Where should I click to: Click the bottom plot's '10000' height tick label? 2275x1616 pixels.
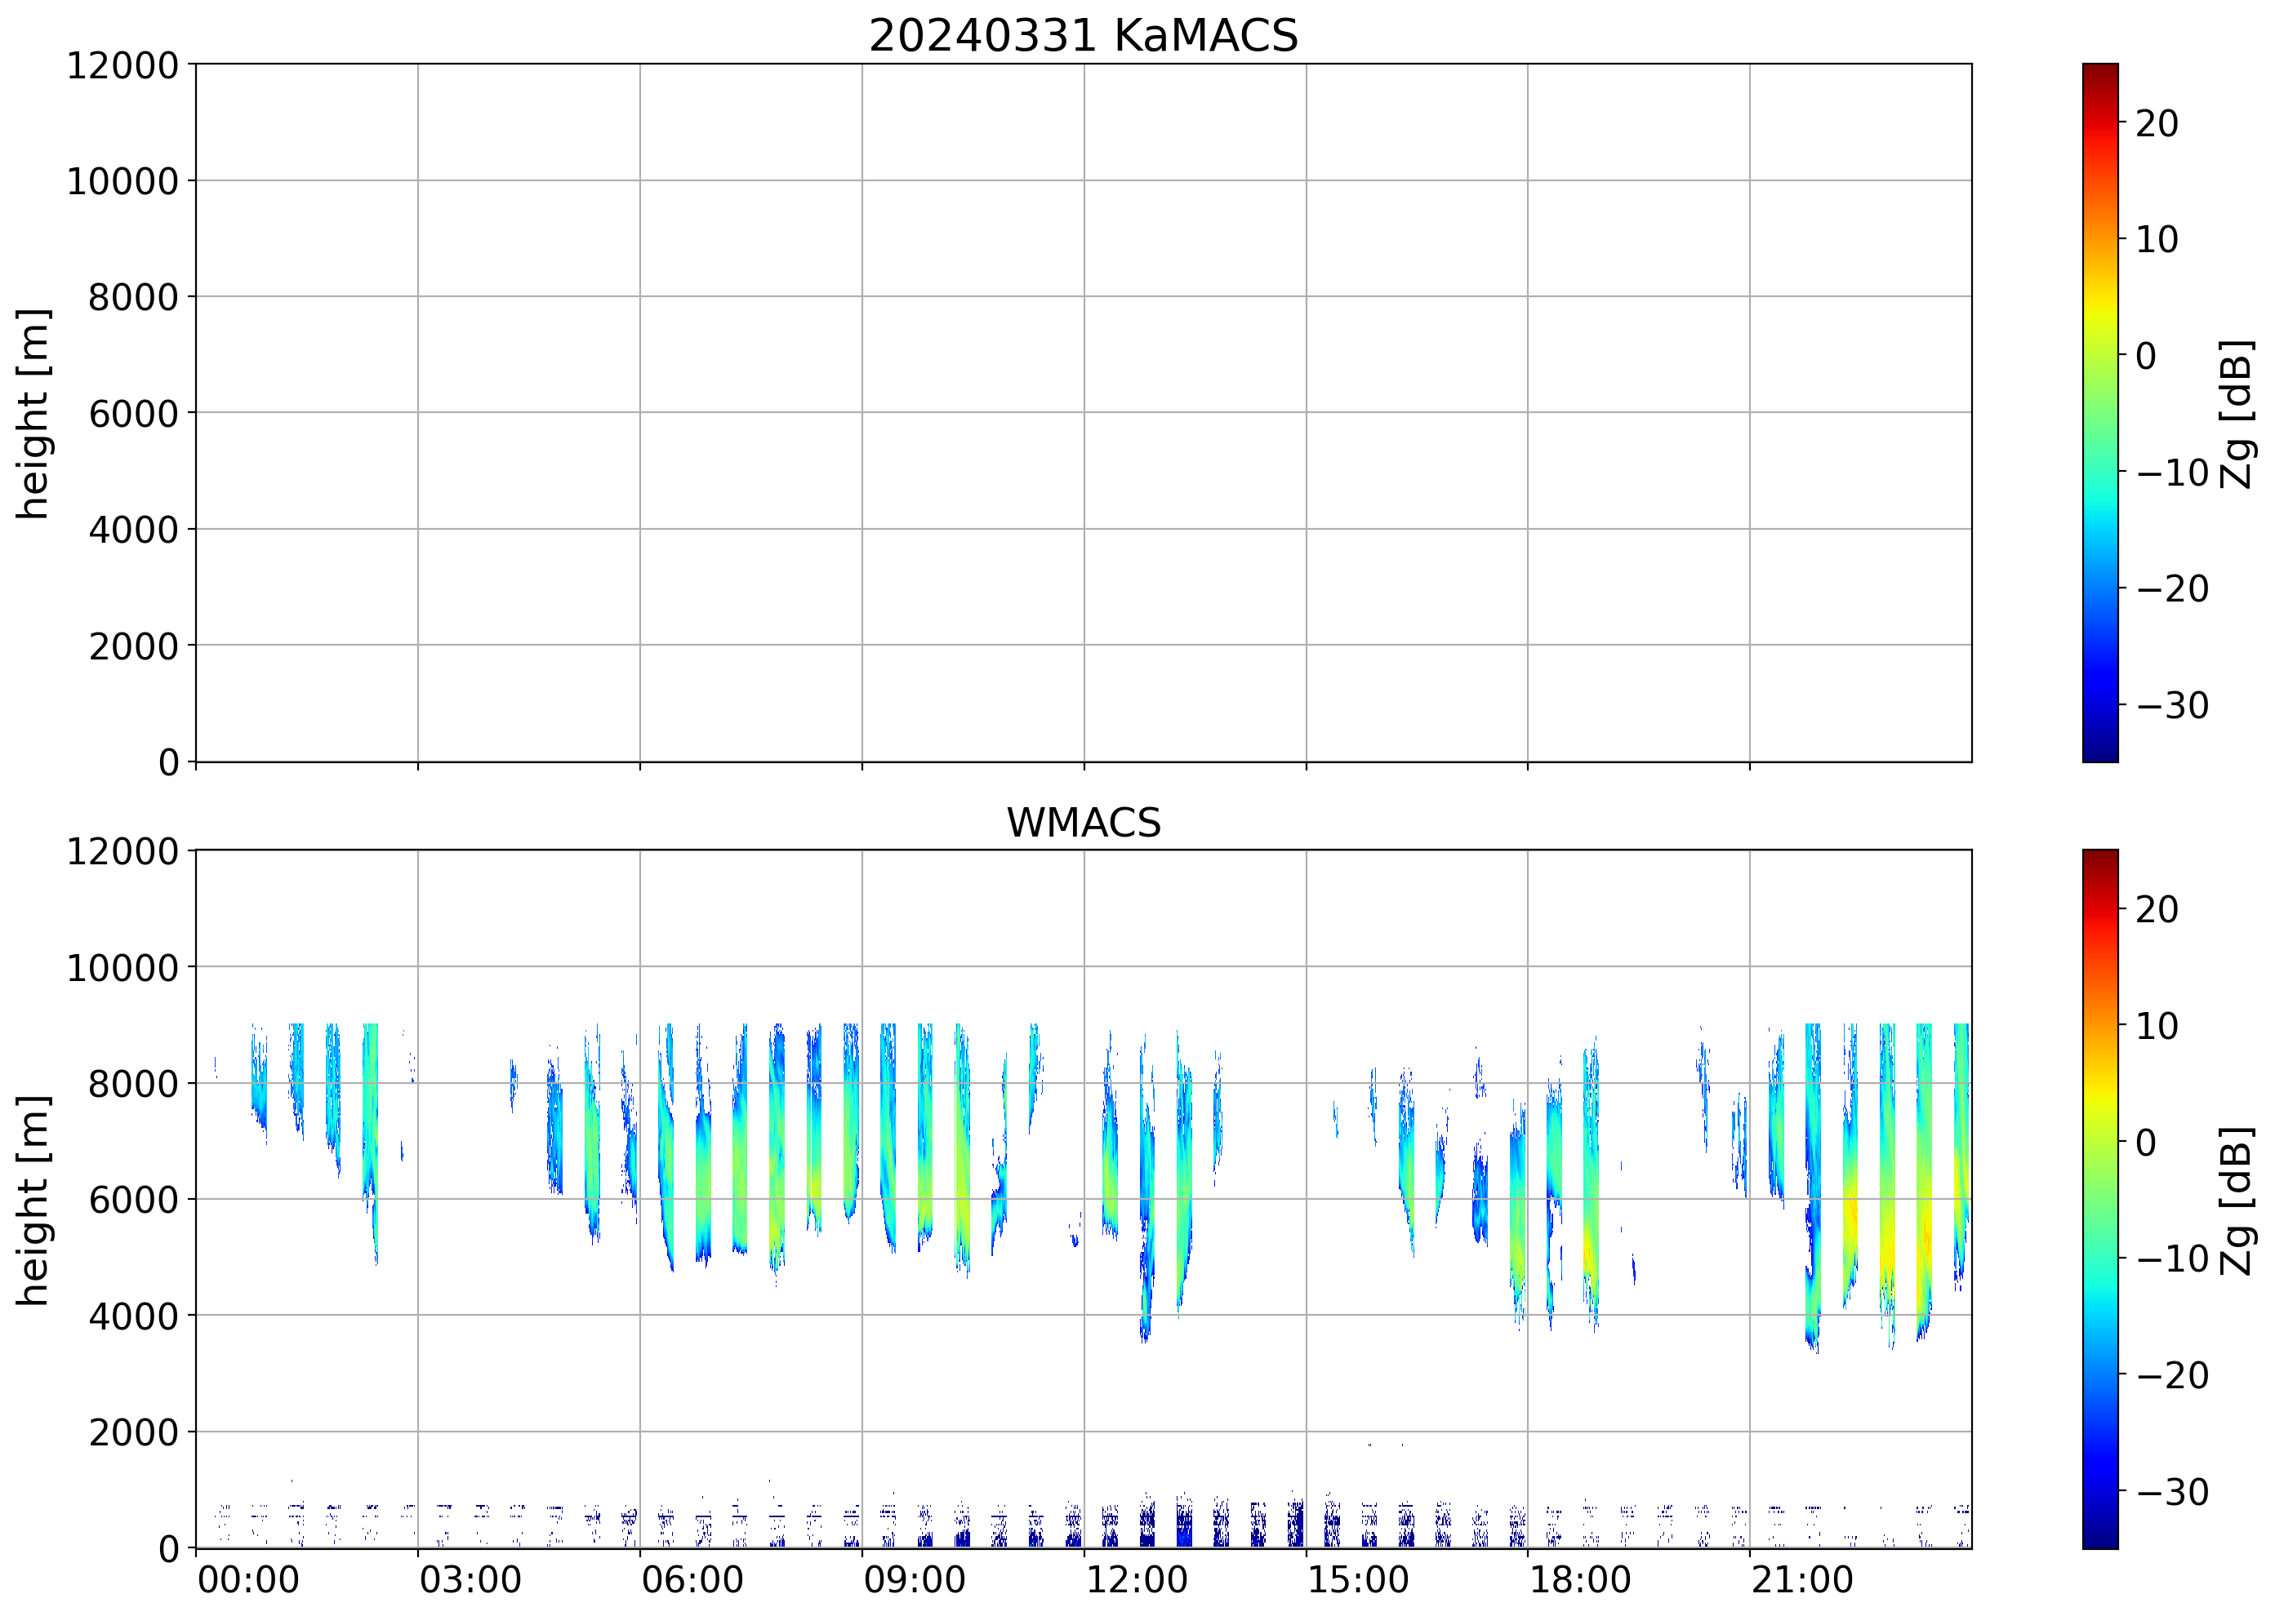click(x=122, y=967)
